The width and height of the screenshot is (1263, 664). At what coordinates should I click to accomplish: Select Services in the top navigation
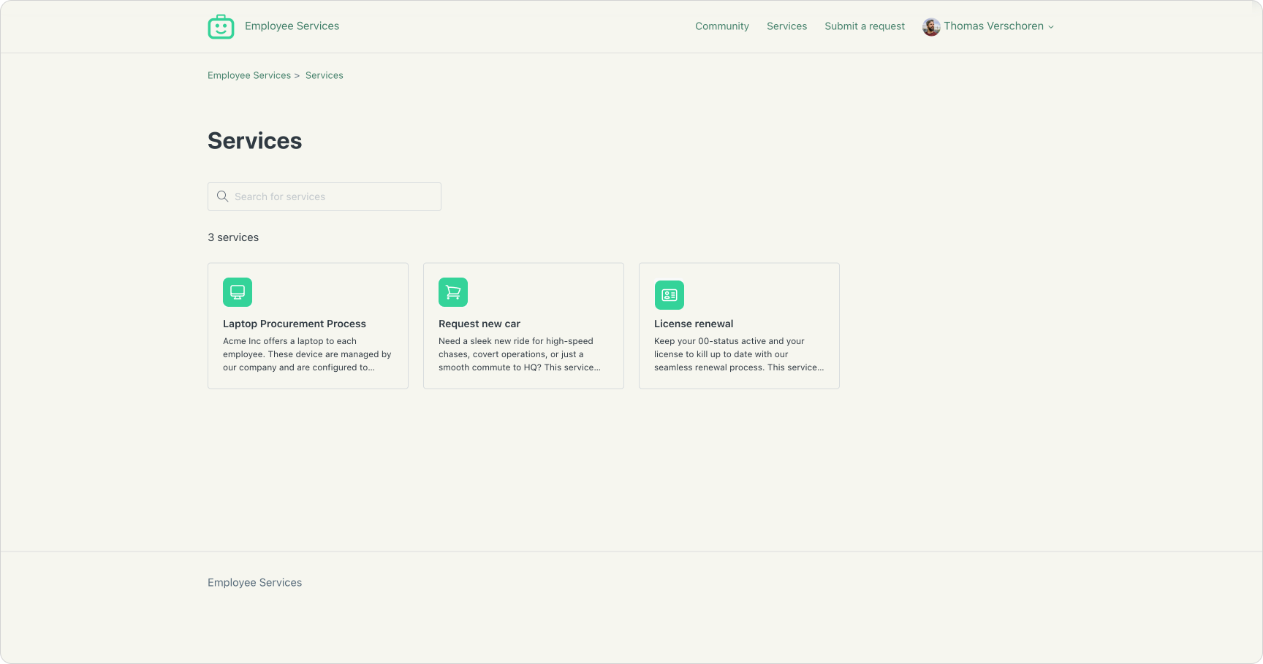pos(786,26)
